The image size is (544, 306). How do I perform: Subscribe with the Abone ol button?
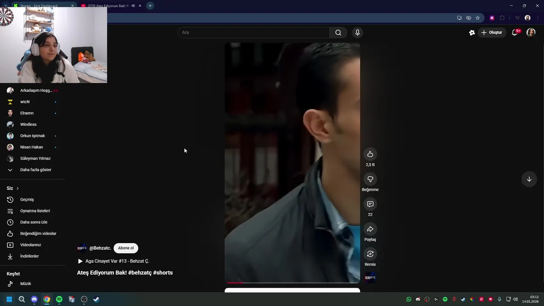coord(126,248)
